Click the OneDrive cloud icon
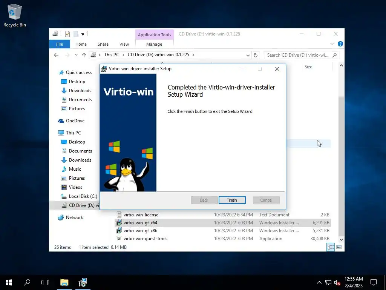 coord(61,121)
